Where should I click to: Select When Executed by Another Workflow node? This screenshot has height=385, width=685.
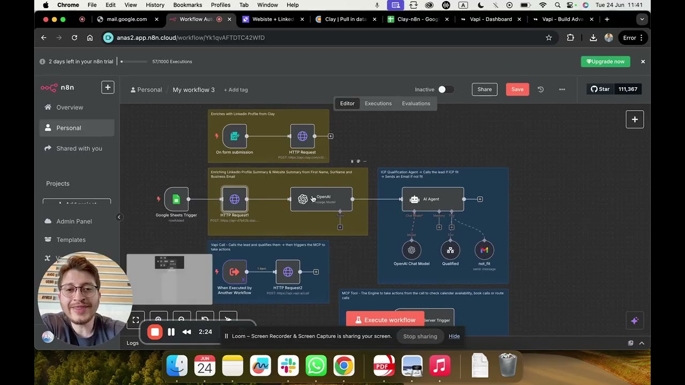point(234,272)
